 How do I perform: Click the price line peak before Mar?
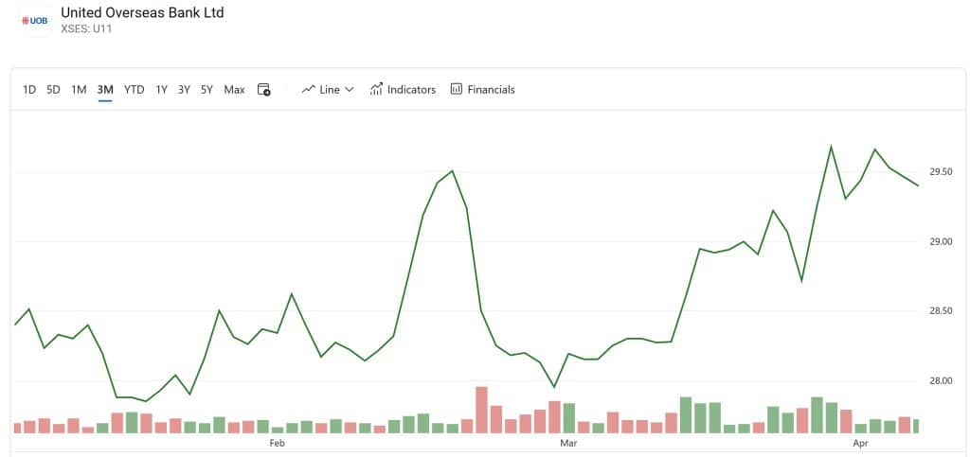click(452, 170)
